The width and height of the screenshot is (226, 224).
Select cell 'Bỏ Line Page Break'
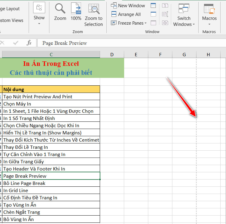(51, 183)
